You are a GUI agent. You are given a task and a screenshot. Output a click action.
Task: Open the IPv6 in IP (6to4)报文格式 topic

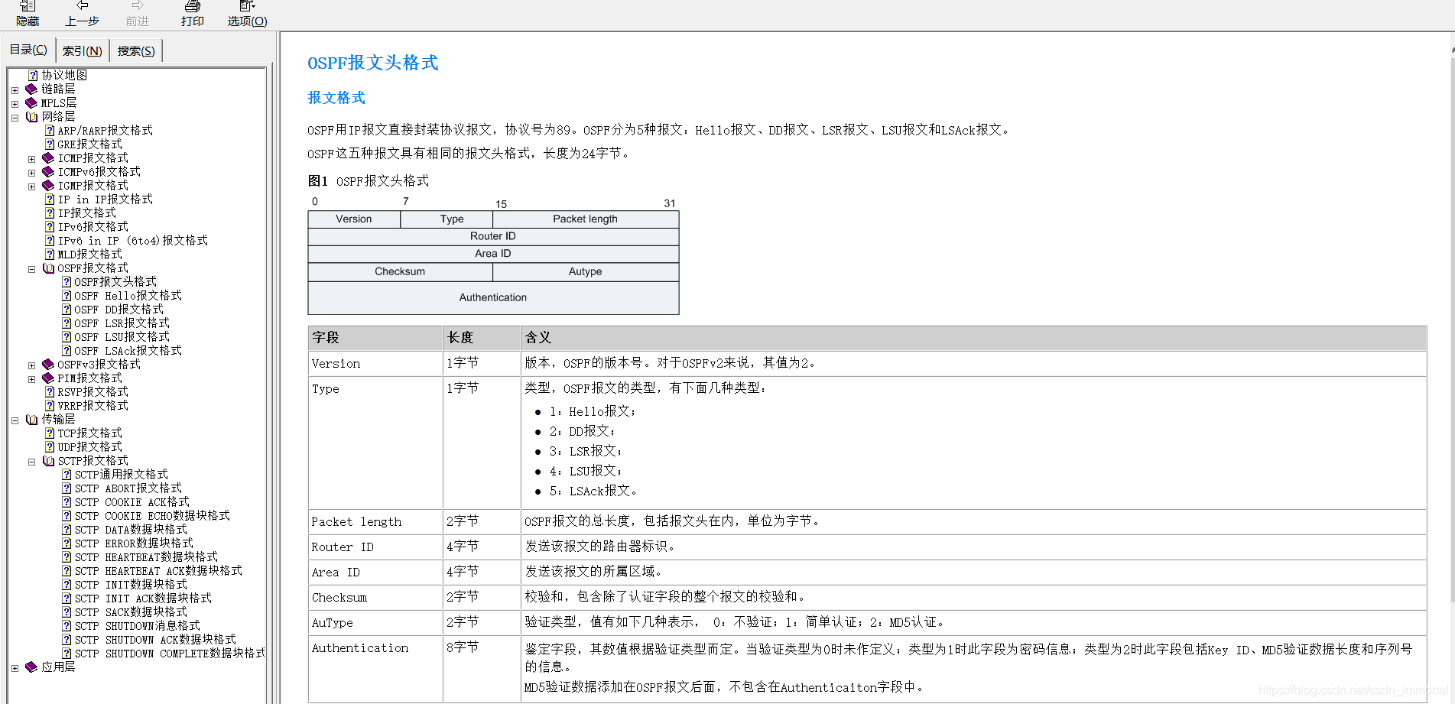pyautogui.click(x=132, y=241)
